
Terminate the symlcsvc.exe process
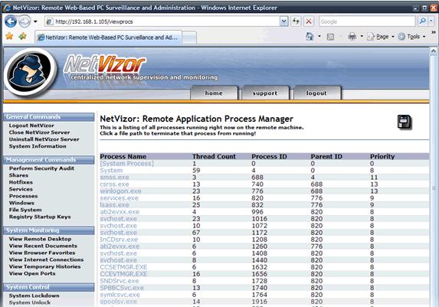click(120, 295)
